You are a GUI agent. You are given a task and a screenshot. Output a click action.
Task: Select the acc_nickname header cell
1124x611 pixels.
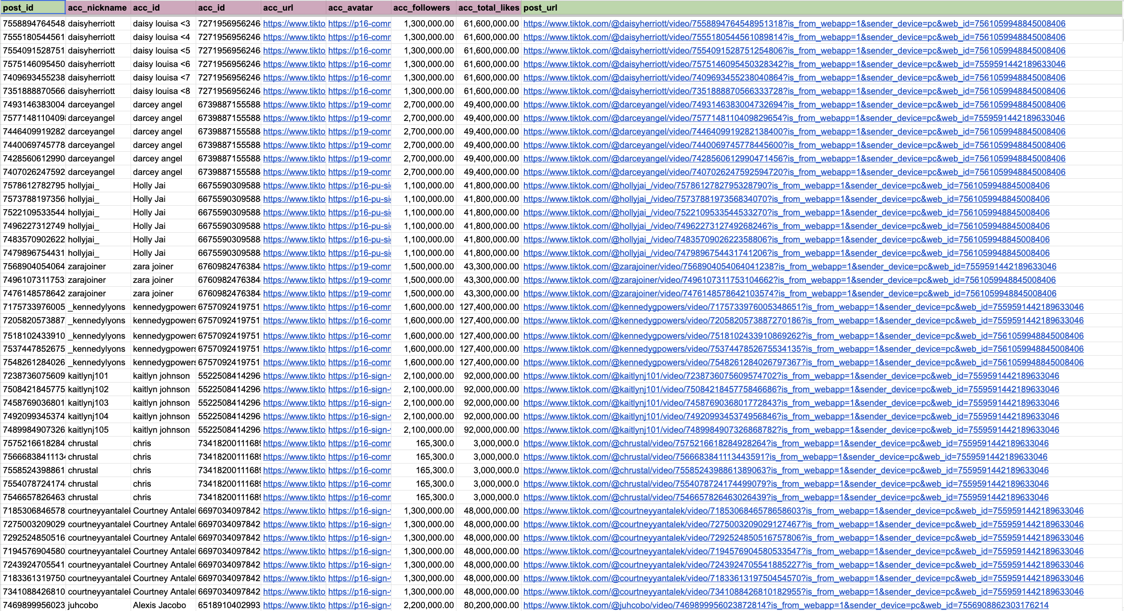coord(97,8)
